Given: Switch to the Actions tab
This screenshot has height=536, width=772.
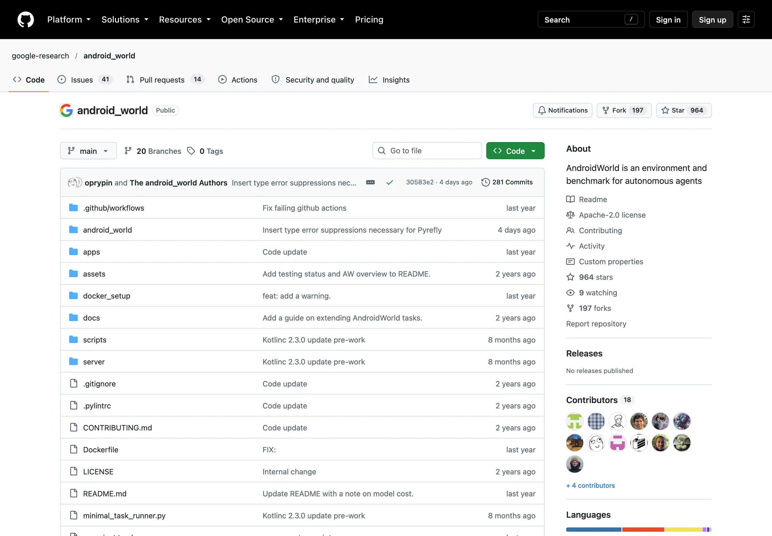Looking at the screenshot, I should (237, 80).
